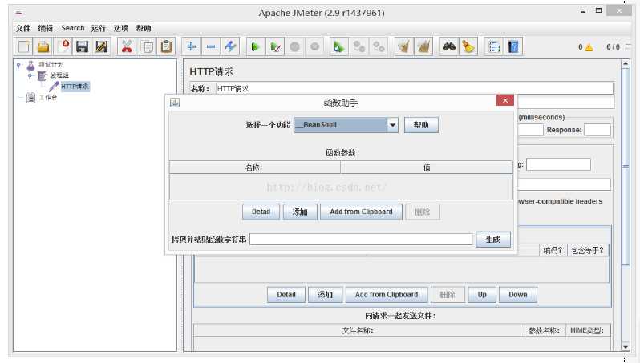Cut the selection with the scissors icon

coord(127,47)
